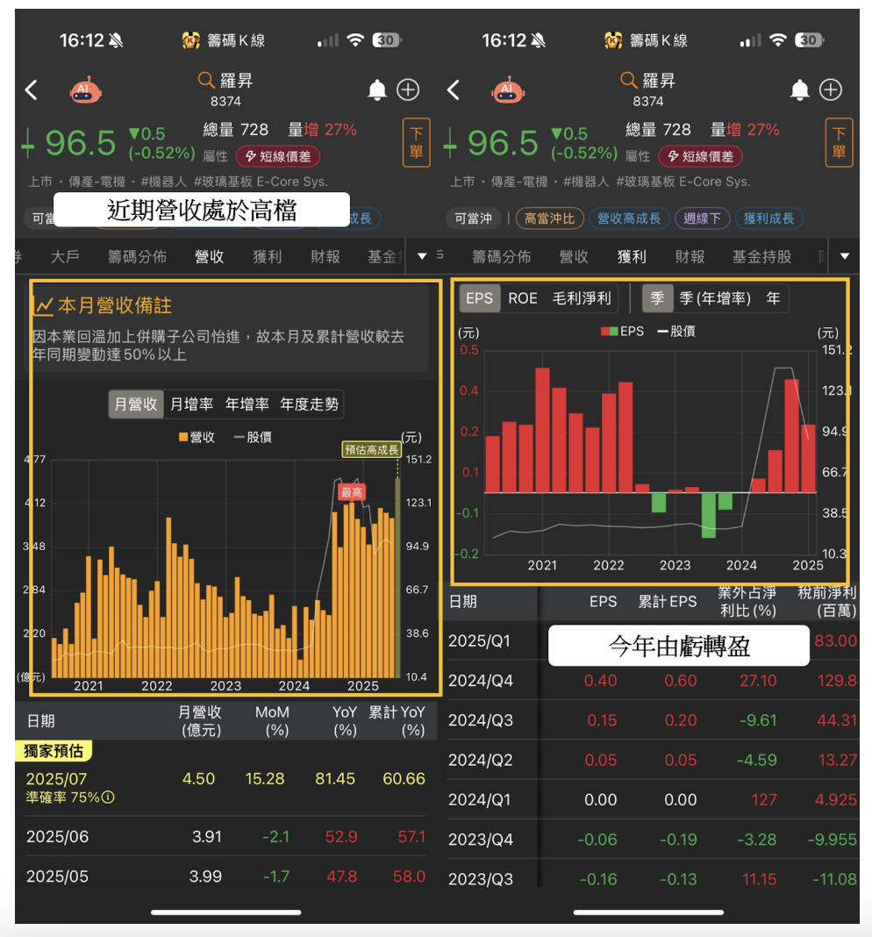Switch to 大戶 tab on left screen
This screenshot has width=872, height=937.
coord(65,256)
